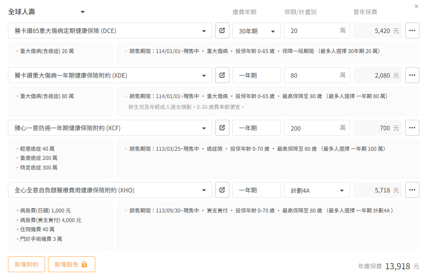
Task: Open more options for XHO rider row
Action: click(412, 190)
